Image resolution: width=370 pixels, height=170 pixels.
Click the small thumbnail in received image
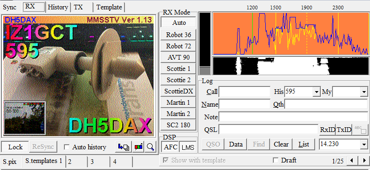point(24,118)
